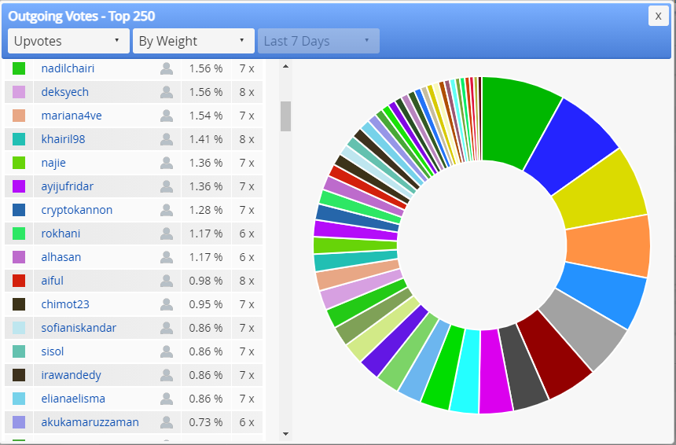This screenshot has height=445, width=676.
Task: Click the scrollbar up arrow in the list
Action: [x=285, y=66]
